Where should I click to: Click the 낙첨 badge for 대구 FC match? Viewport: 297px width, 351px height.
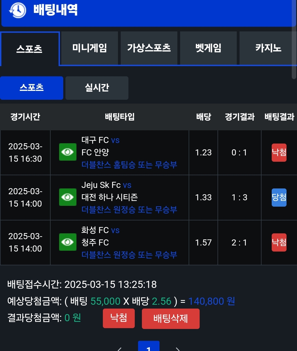[x=279, y=152]
